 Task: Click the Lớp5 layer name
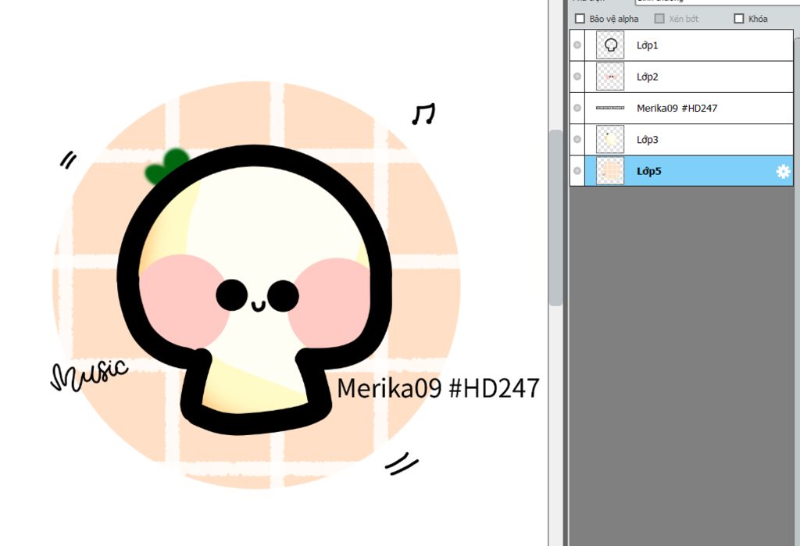[648, 171]
